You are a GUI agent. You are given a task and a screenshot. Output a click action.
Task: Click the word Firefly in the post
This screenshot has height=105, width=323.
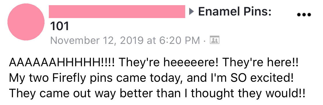coord(70,78)
